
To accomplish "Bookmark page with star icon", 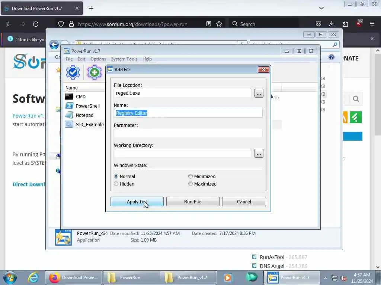I will point(219,24).
